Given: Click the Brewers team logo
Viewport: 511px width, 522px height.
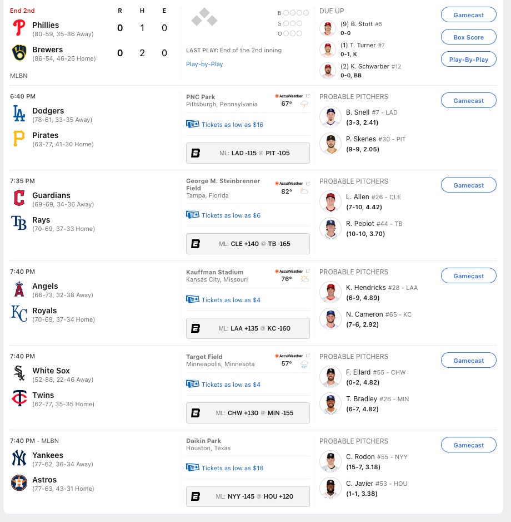Looking at the screenshot, I should pos(19,53).
